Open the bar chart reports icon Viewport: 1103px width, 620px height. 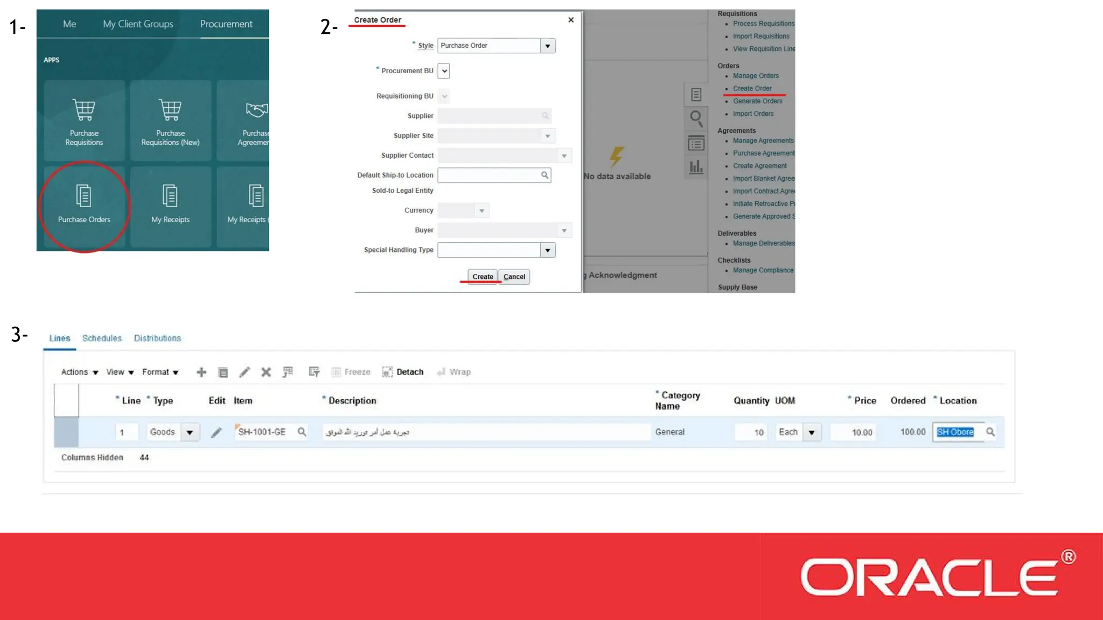coord(696,167)
